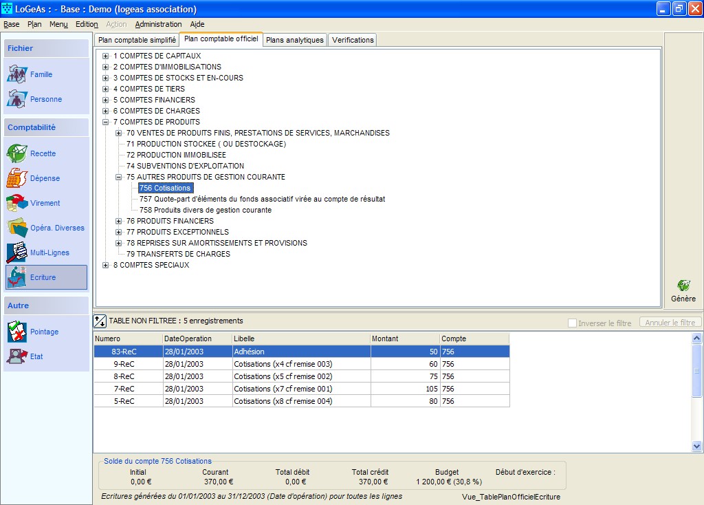
Task: Expand 76 PRODUITS FINANCIERS node
Action: [x=119, y=221]
